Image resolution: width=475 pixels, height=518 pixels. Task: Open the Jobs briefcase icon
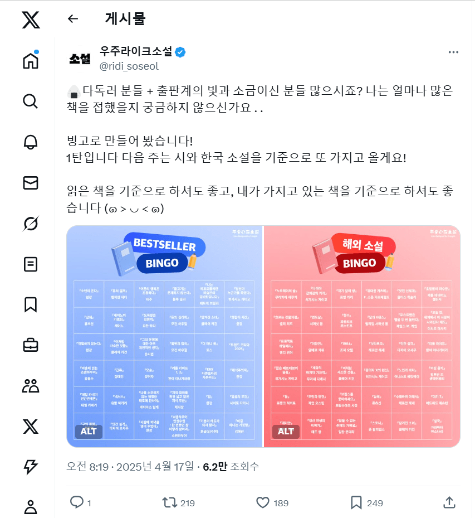(31, 345)
